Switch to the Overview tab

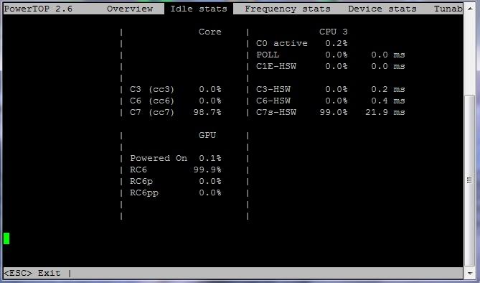pos(130,9)
